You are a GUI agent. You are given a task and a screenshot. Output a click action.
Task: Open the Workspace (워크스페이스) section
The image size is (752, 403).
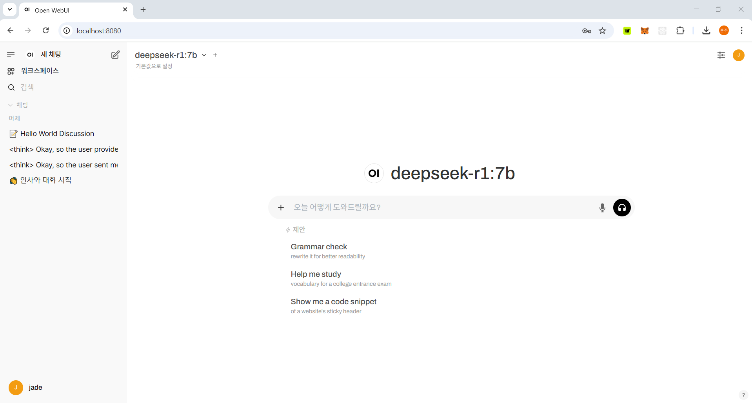pyautogui.click(x=39, y=71)
